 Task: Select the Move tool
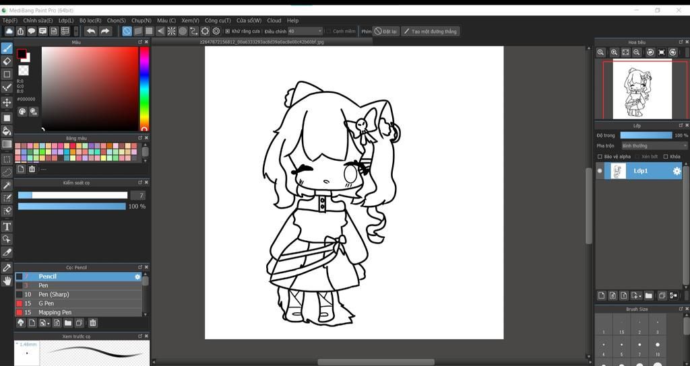(7, 102)
